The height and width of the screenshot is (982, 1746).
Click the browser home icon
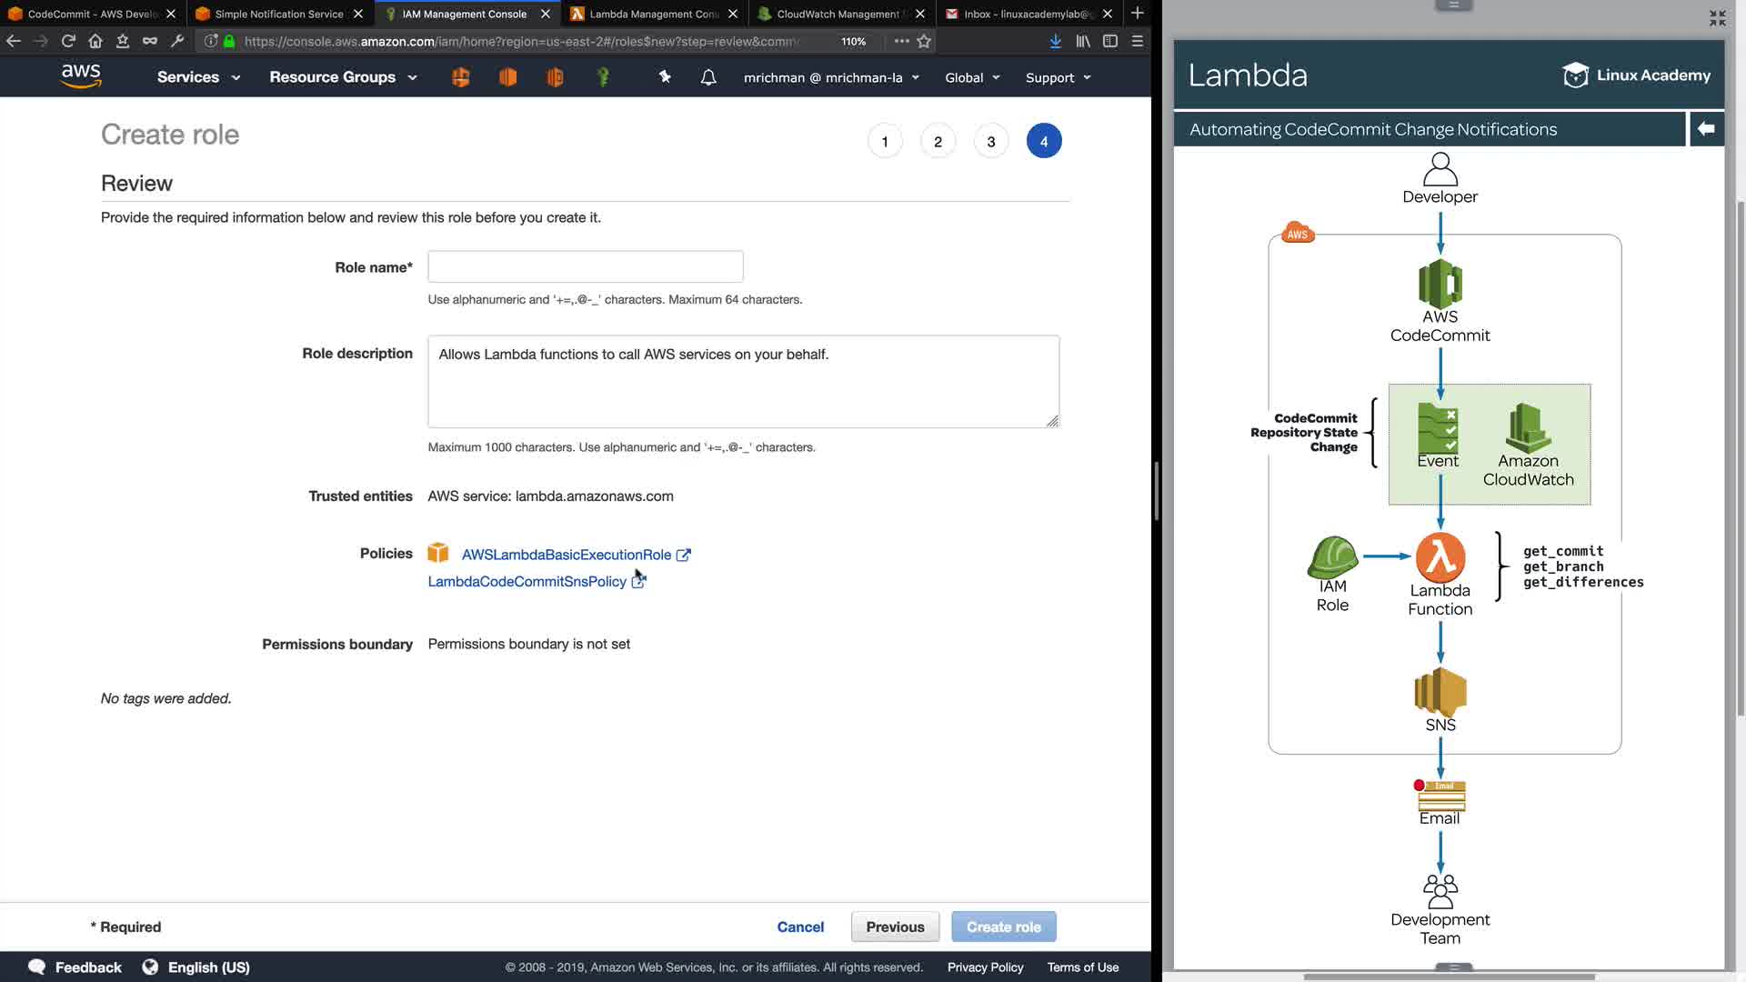tap(95, 41)
